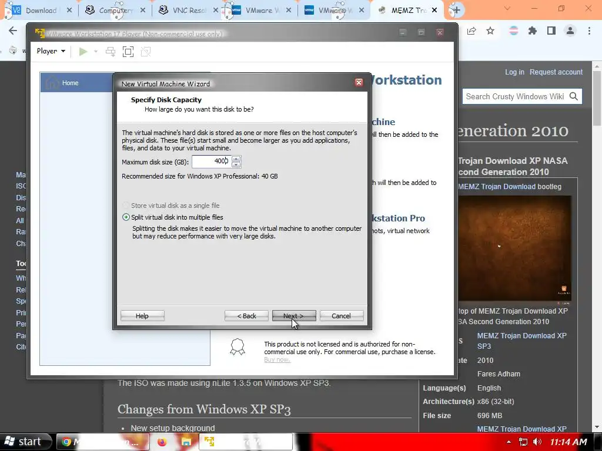Click the Log in link on wiki
Image resolution: width=602 pixels, height=451 pixels.
[514, 72]
